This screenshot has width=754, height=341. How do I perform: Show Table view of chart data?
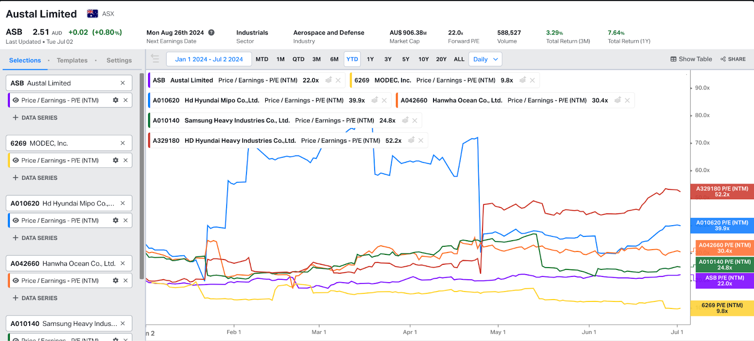tap(691, 59)
